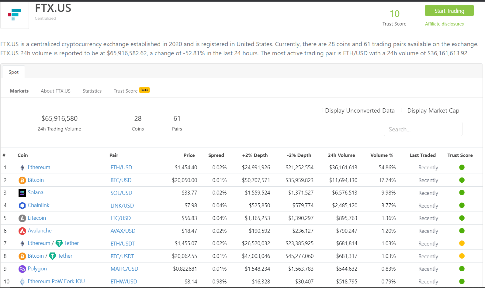
Task: Open the About FTX.US tab
Action: pyautogui.click(x=56, y=91)
